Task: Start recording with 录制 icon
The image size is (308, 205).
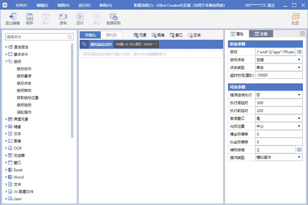Action: coord(63,19)
